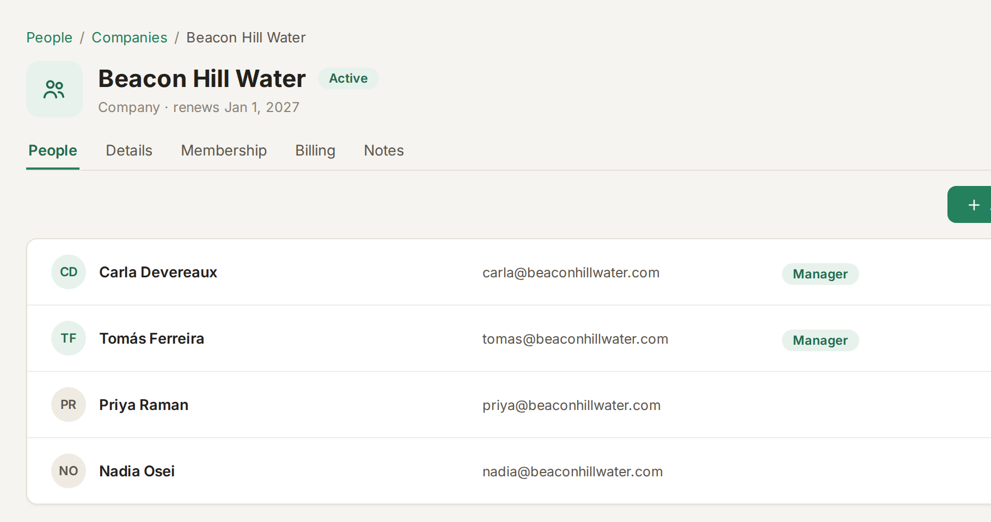Select the People tab

(53, 151)
